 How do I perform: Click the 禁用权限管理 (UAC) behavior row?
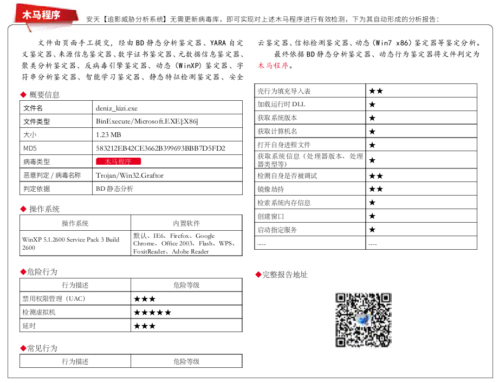[x=131, y=298]
